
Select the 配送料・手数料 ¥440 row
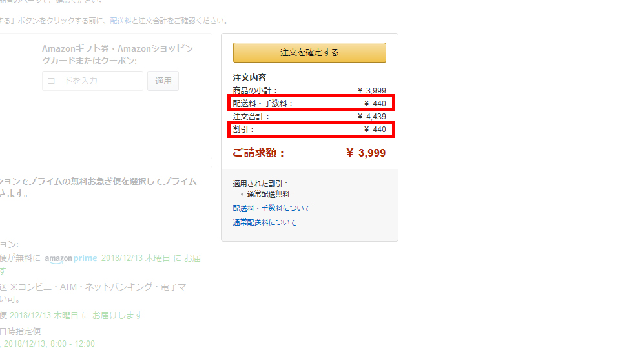pyautogui.click(x=311, y=103)
